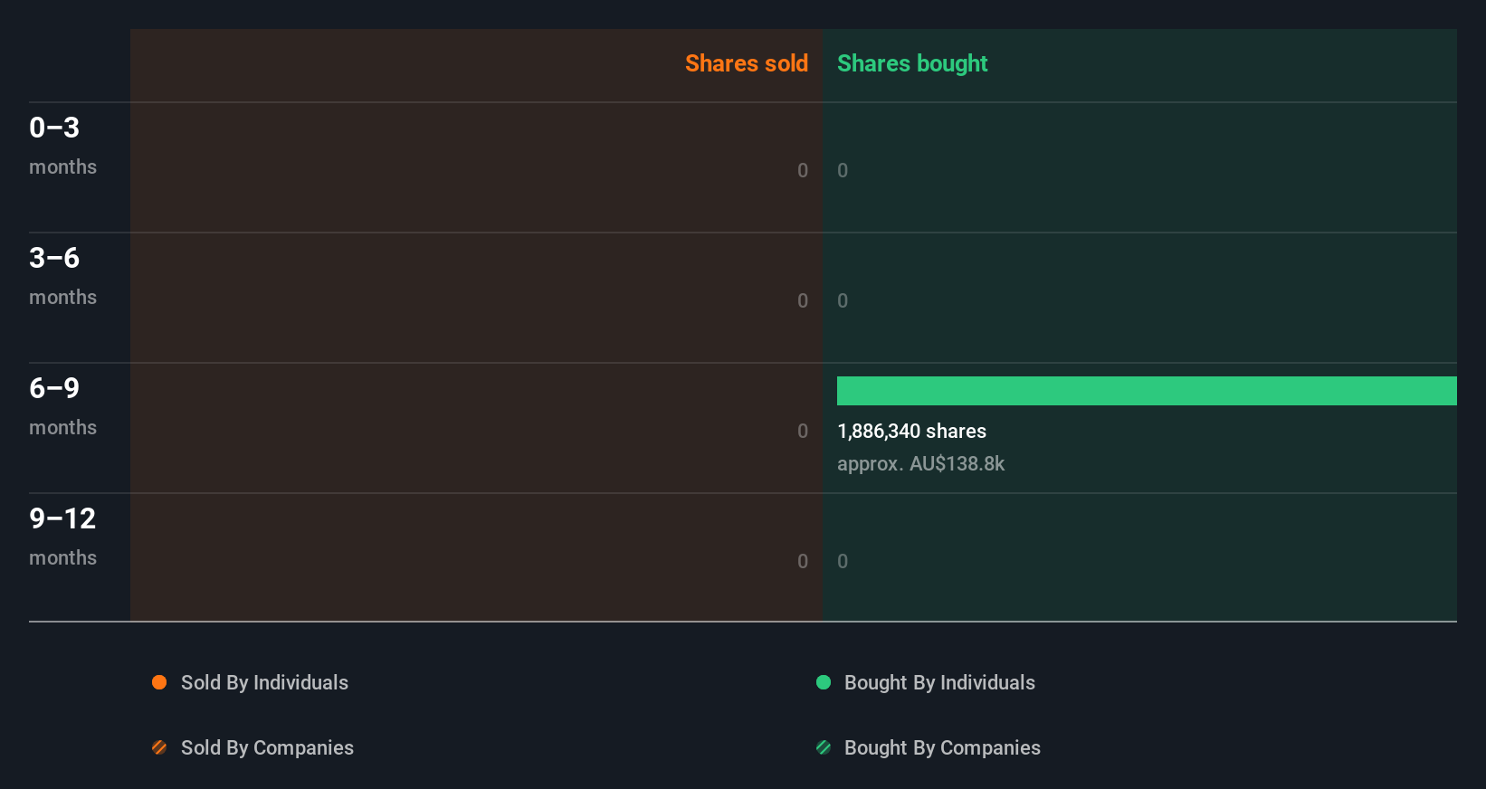
Task: Select the Shares bought column header
Action: click(912, 63)
